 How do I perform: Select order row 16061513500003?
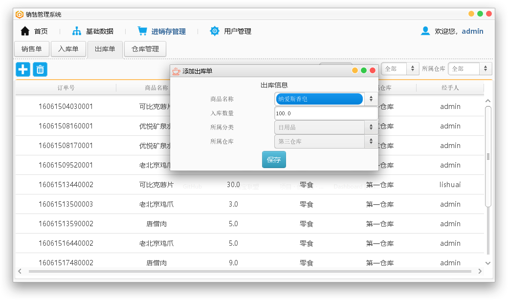(x=250, y=204)
